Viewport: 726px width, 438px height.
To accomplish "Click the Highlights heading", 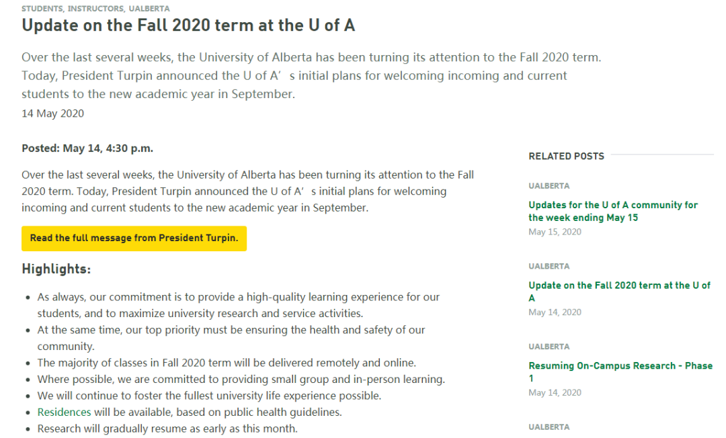I will coord(56,269).
